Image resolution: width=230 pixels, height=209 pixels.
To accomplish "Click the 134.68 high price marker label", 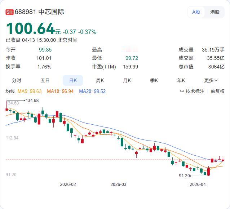I will (32, 101).
